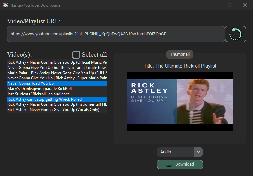The height and width of the screenshot is (176, 253).
Task: Deselect 'Never Gonna Toad You Up' row
Action: click(x=57, y=83)
